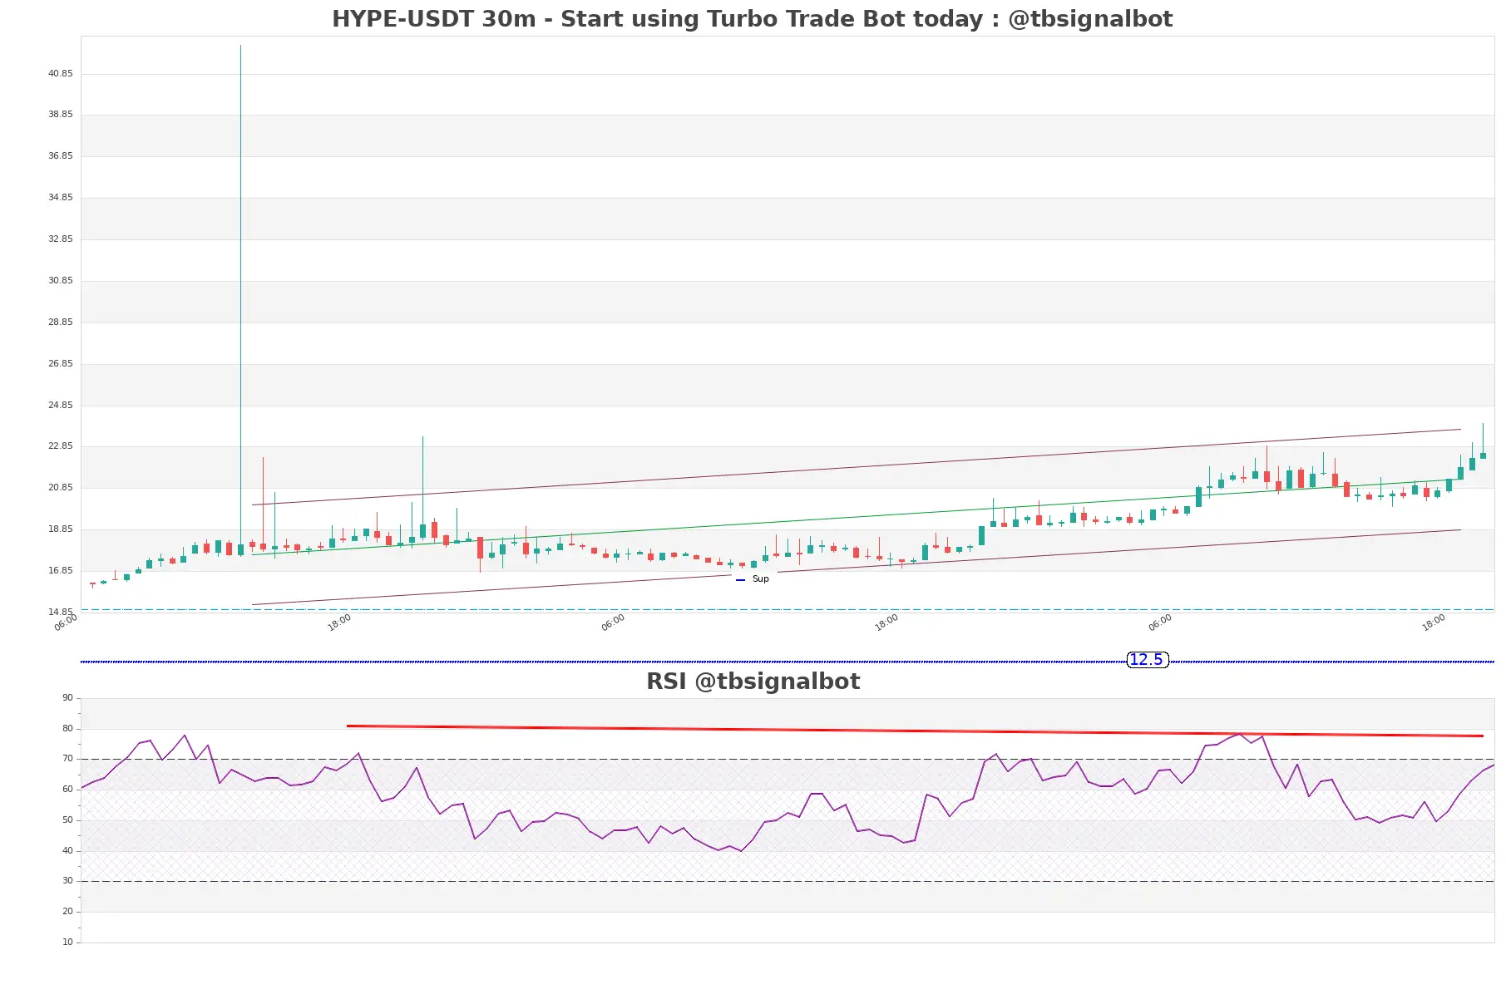This screenshot has height=1004, width=1506.
Task: Click the HYPE-USDT 30m chart title
Action: tap(752, 19)
